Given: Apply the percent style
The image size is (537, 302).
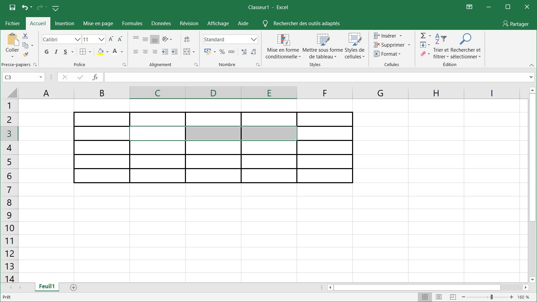Looking at the screenshot, I should (222, 52).
